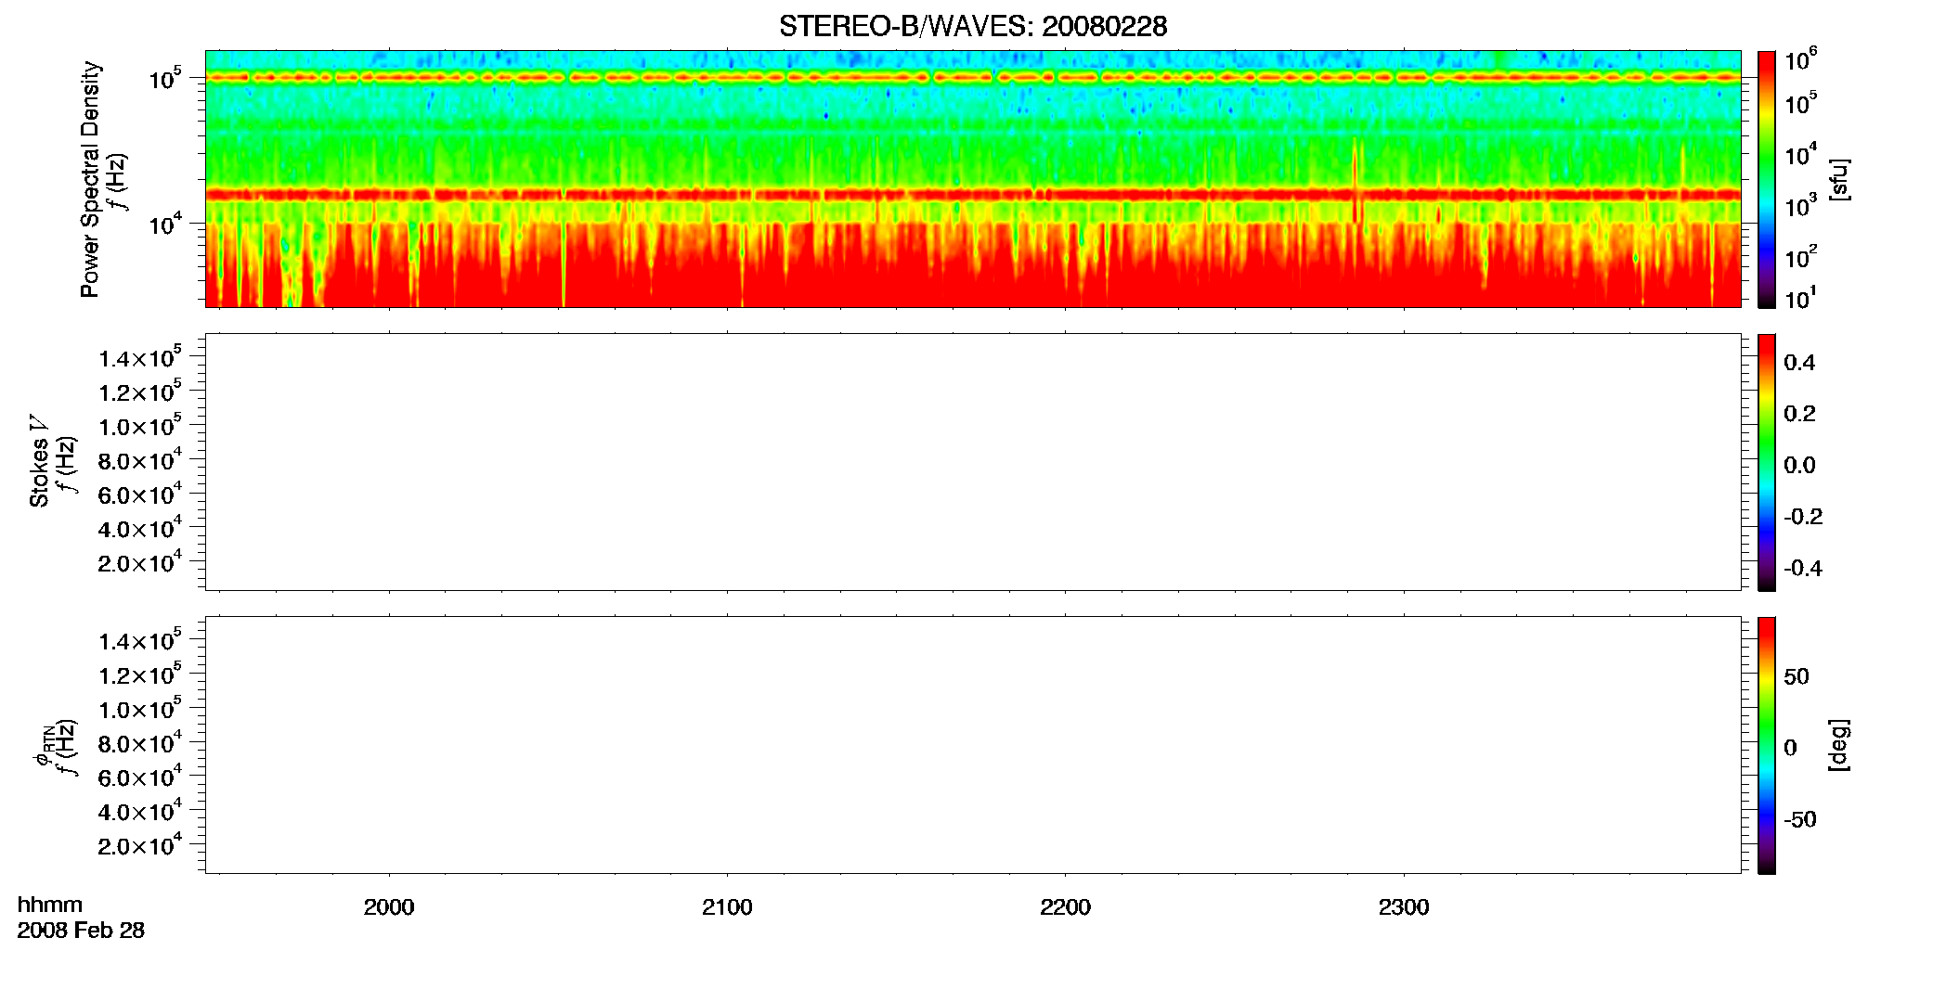
Task: Click the spike near 2250 in spectrogram
Action: click(1356, 181)
